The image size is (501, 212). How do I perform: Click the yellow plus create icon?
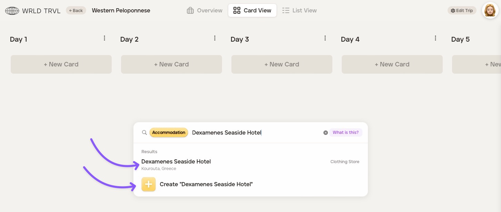coord(149,184)
